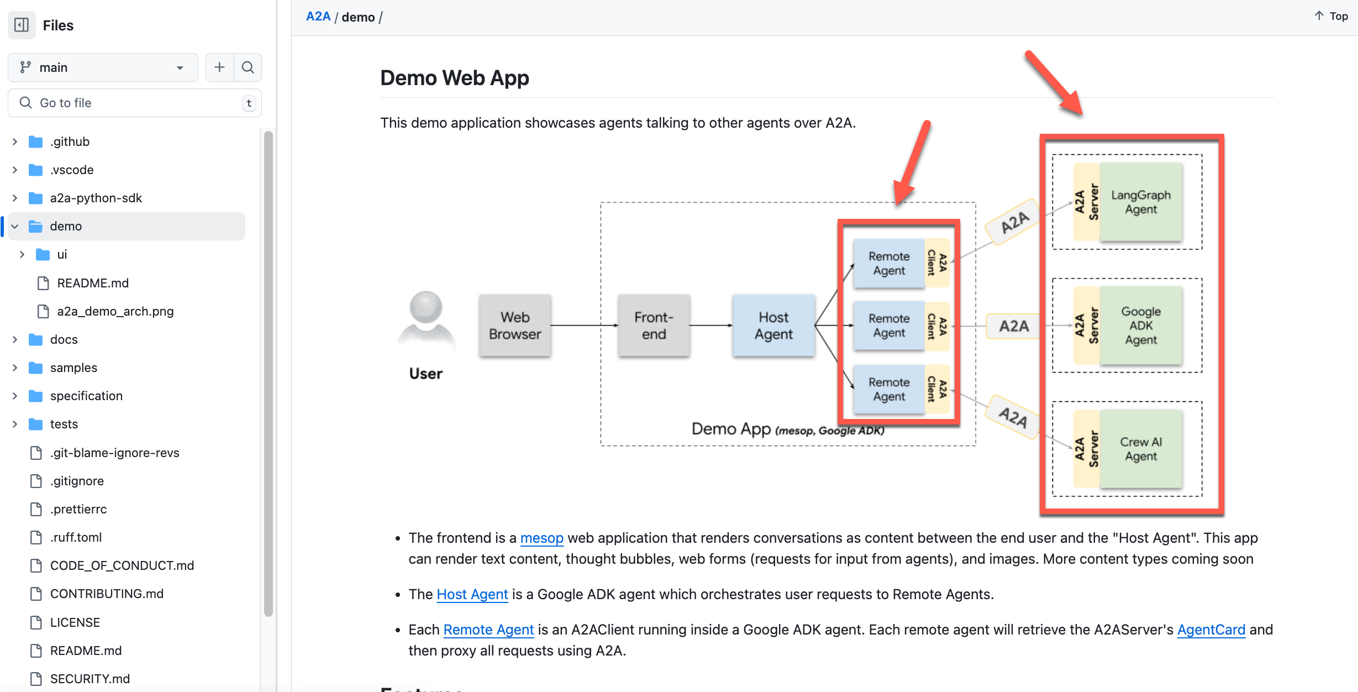
Task: Click the search magnifier icon button
Action: pyautogui.click(x=248, y=67)
